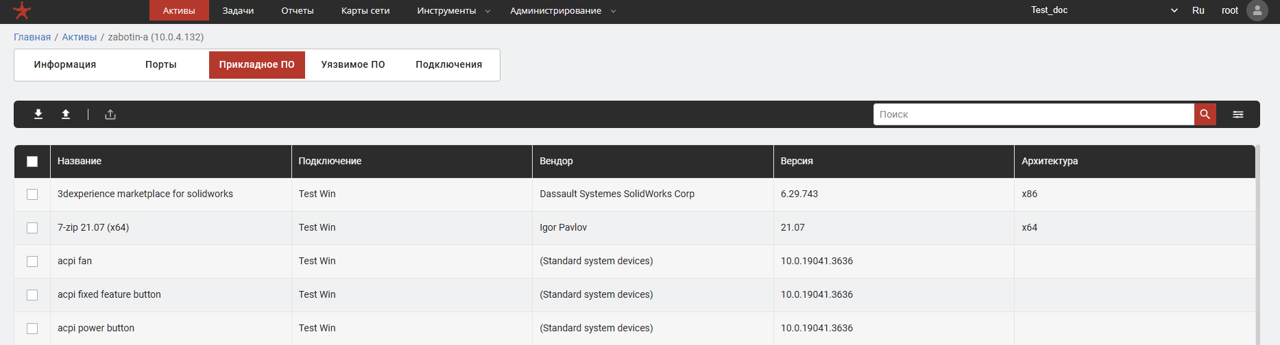This screenshot has height=345, width=1280.
Task: Click the export share icon in toolbar
Action: (x=110, y=114)
